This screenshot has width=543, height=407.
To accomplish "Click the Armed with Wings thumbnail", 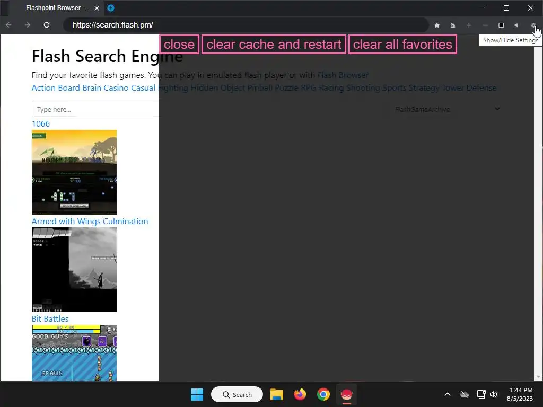I will 74,270.
